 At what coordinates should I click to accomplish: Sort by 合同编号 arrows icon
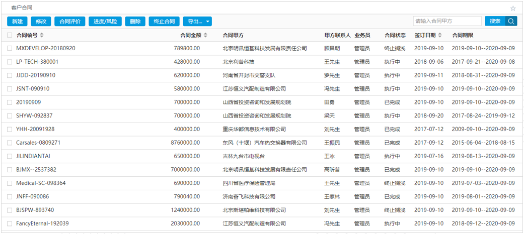click(x=42, y=35)
